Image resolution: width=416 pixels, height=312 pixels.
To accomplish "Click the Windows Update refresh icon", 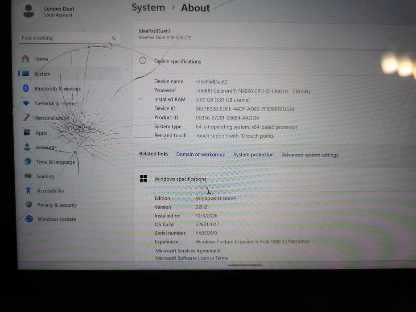I will 29,218.
